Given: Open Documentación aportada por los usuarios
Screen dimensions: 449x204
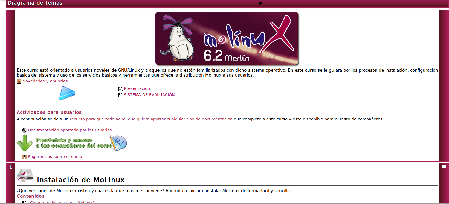Looking at the screenshot, I should [70, 130].
